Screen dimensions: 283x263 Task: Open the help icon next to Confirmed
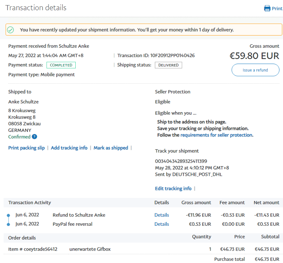pos(34,137)
